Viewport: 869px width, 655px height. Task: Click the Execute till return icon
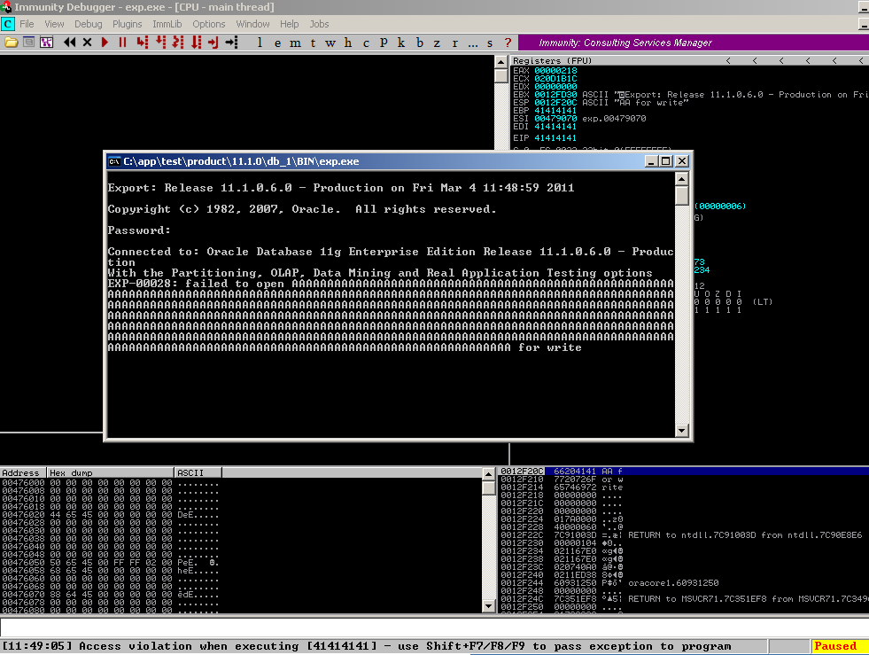(213, 43)
